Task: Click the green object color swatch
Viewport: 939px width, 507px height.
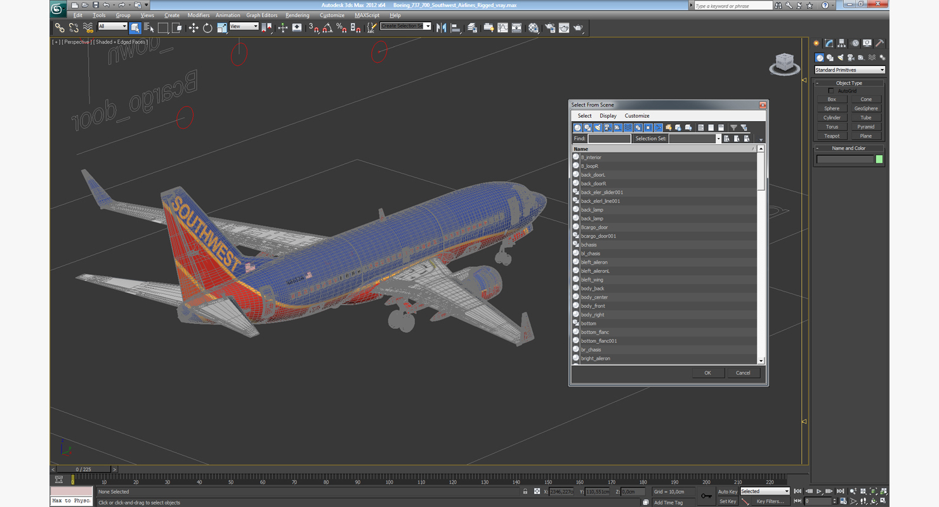Action: tap(879, 159)
